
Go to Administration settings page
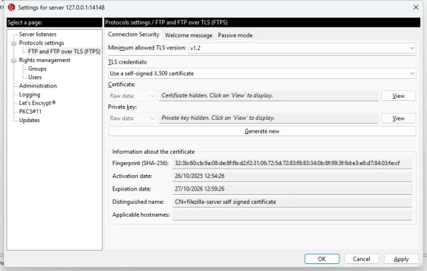38,86
